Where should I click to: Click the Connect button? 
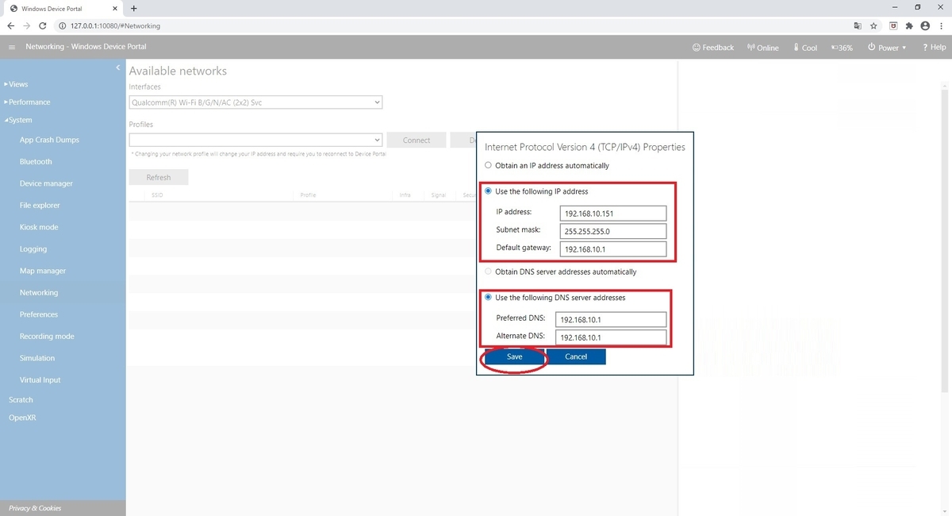coord(416,140)
